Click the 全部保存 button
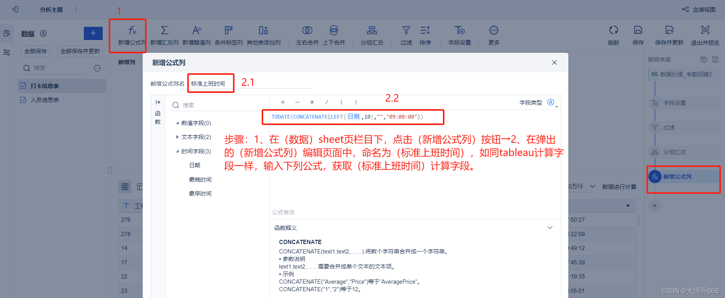This screenshot has height=298, width=725. pos(35,51)
